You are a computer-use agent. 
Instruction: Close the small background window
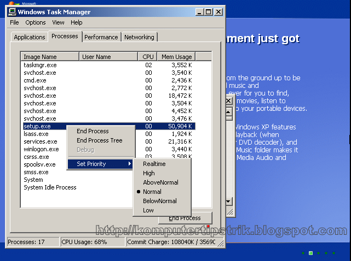(228, 101)
